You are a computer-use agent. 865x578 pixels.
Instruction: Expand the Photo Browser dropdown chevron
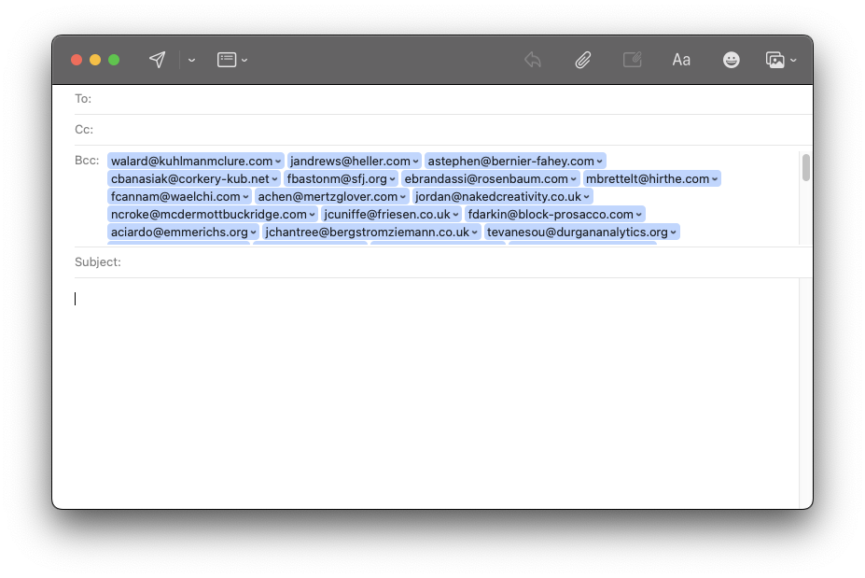pyautogui.click(x=793, y=60)
